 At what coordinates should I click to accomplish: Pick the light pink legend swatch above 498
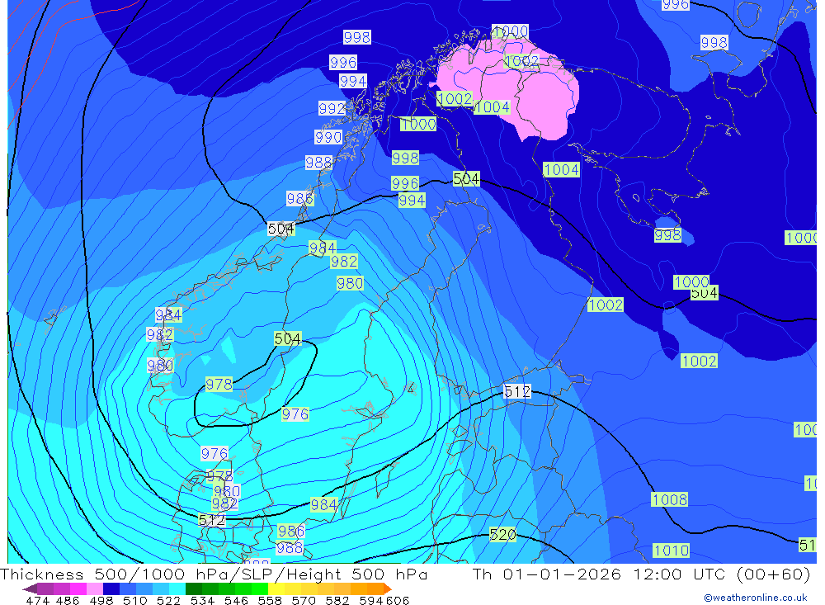(x=95, y=588)
